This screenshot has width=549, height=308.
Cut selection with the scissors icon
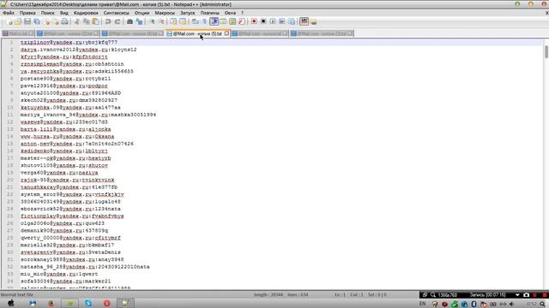pos(76,21)
